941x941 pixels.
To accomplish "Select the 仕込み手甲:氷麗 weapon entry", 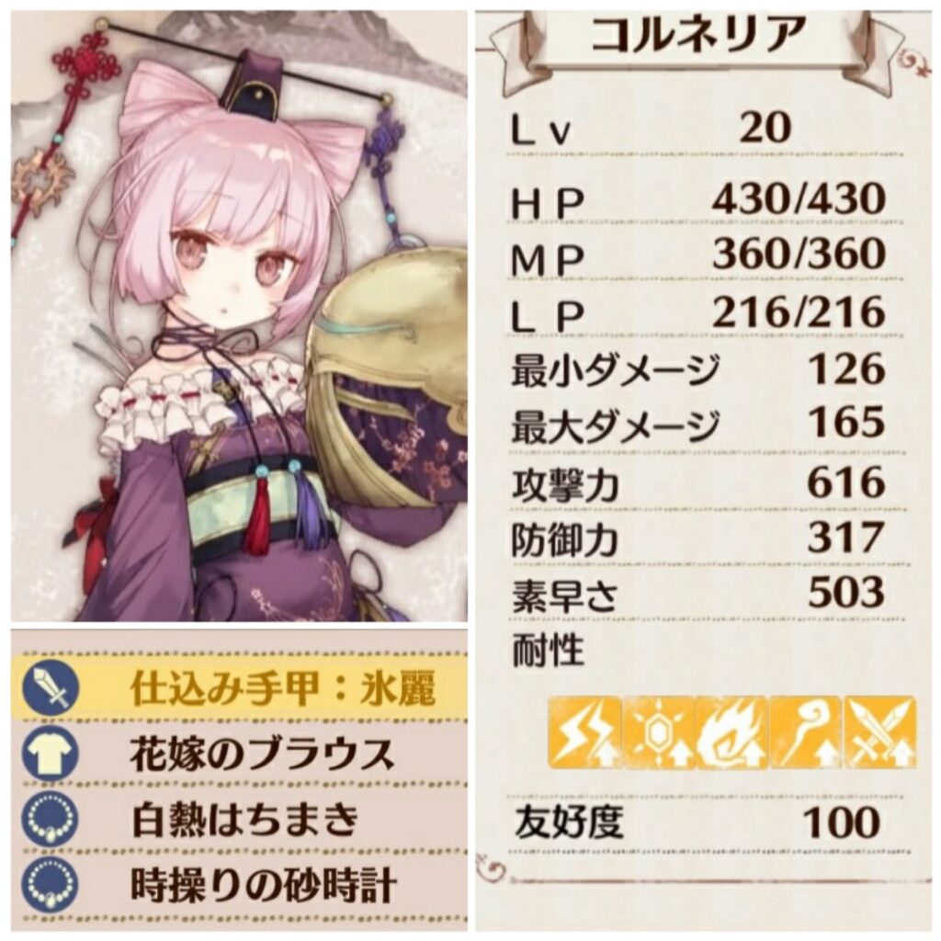I will tap(239, 687).
